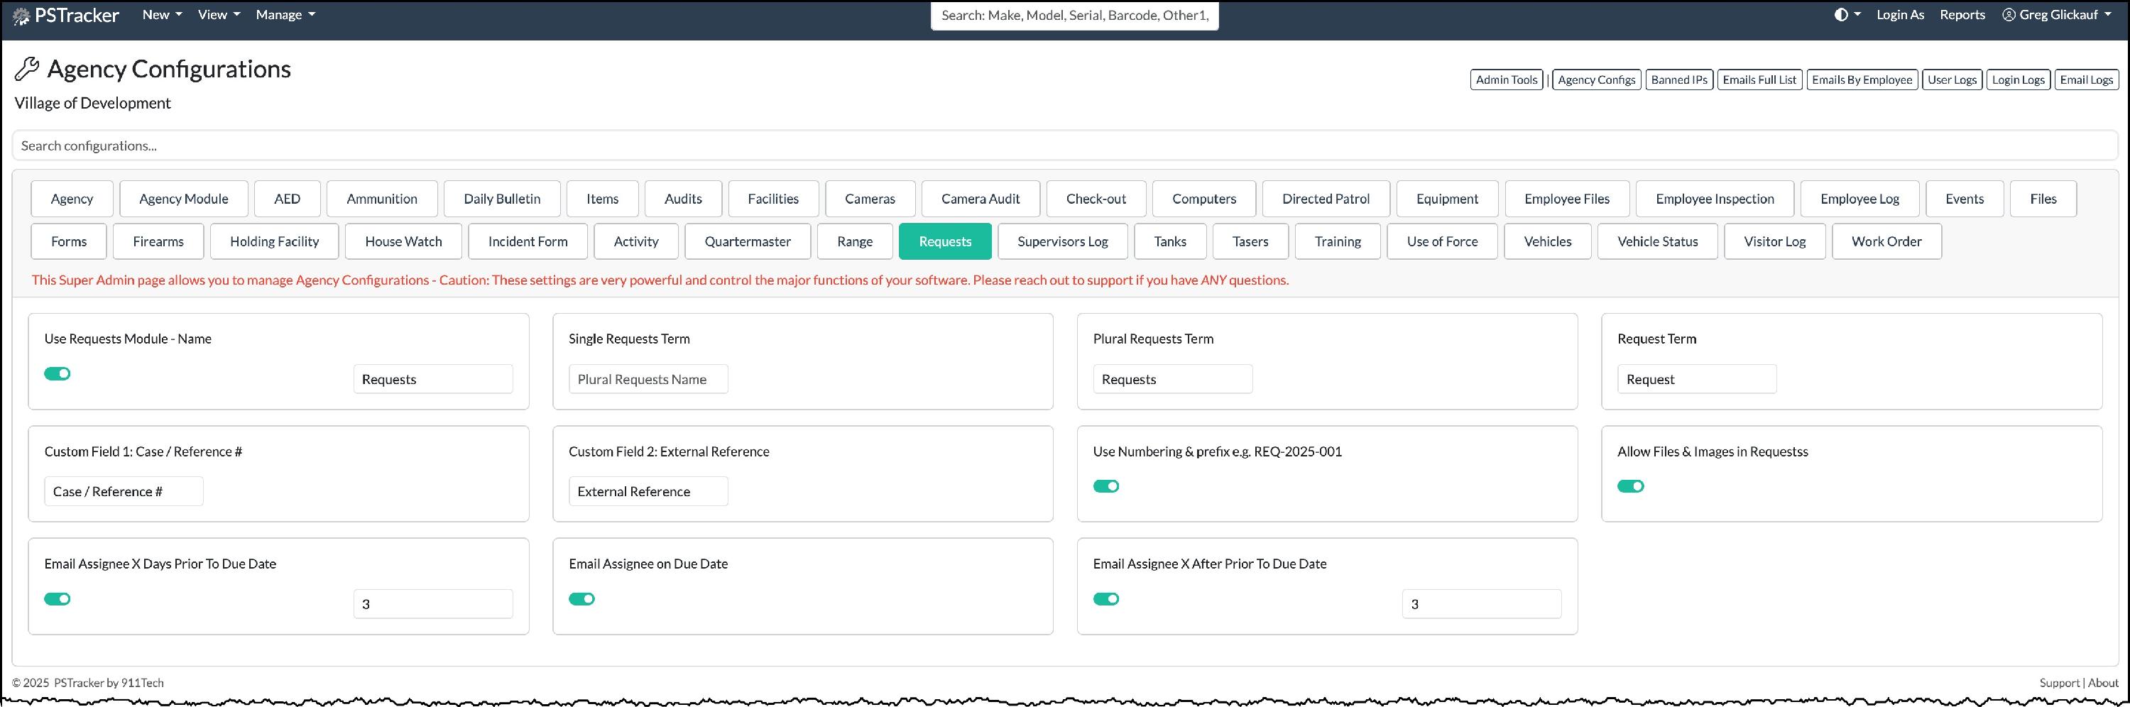2130x707 pixels.
Task: Open the Vehicle Status tab
Action: tap(1657, 241)
